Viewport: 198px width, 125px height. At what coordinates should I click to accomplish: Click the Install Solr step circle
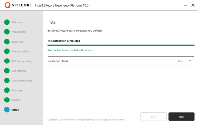7,42
